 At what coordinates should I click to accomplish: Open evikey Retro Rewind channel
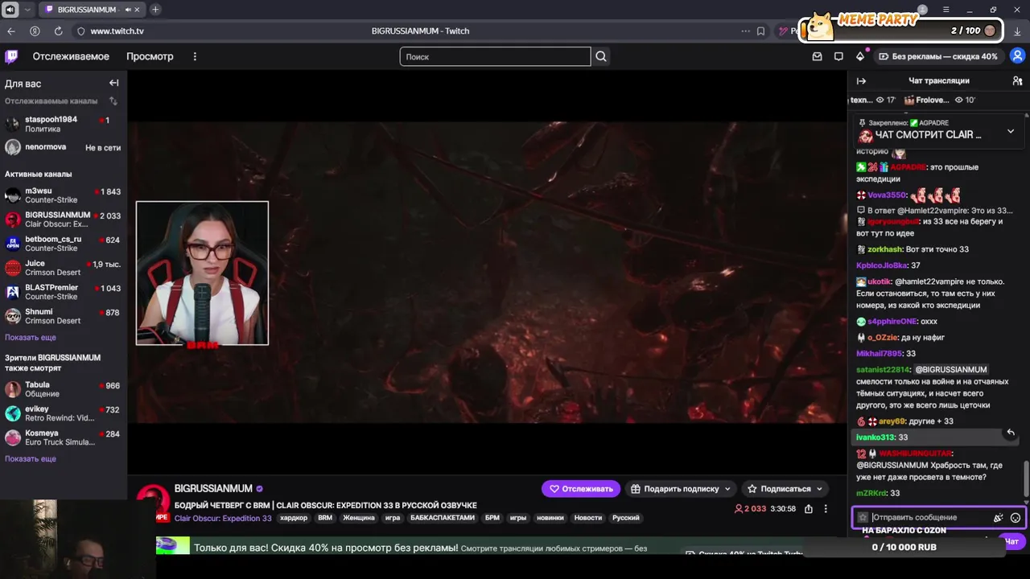(64, 413)
